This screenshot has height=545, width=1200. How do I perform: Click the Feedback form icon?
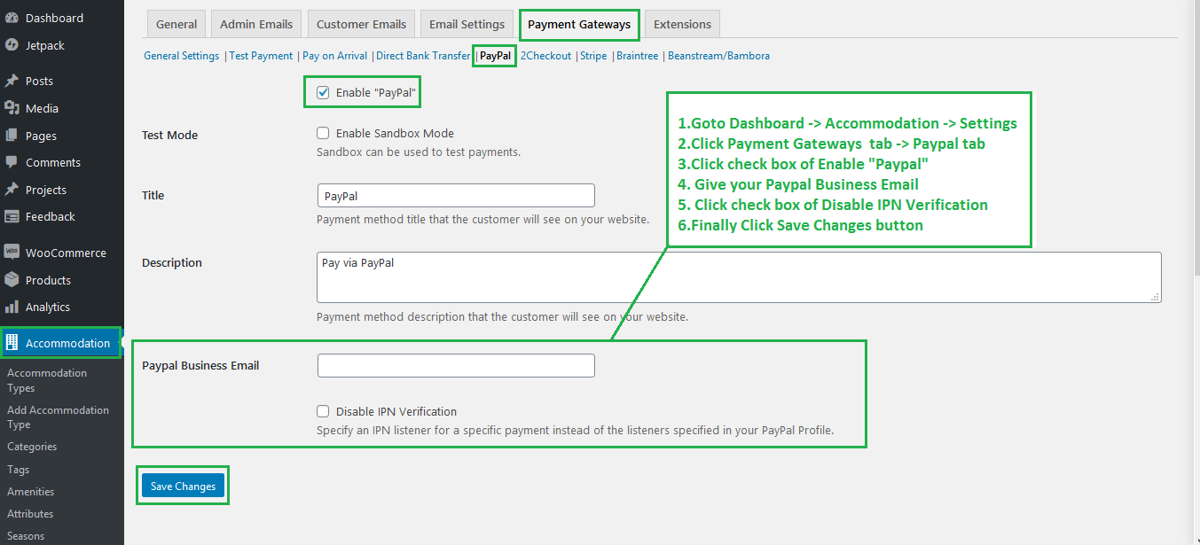[12, 216]
